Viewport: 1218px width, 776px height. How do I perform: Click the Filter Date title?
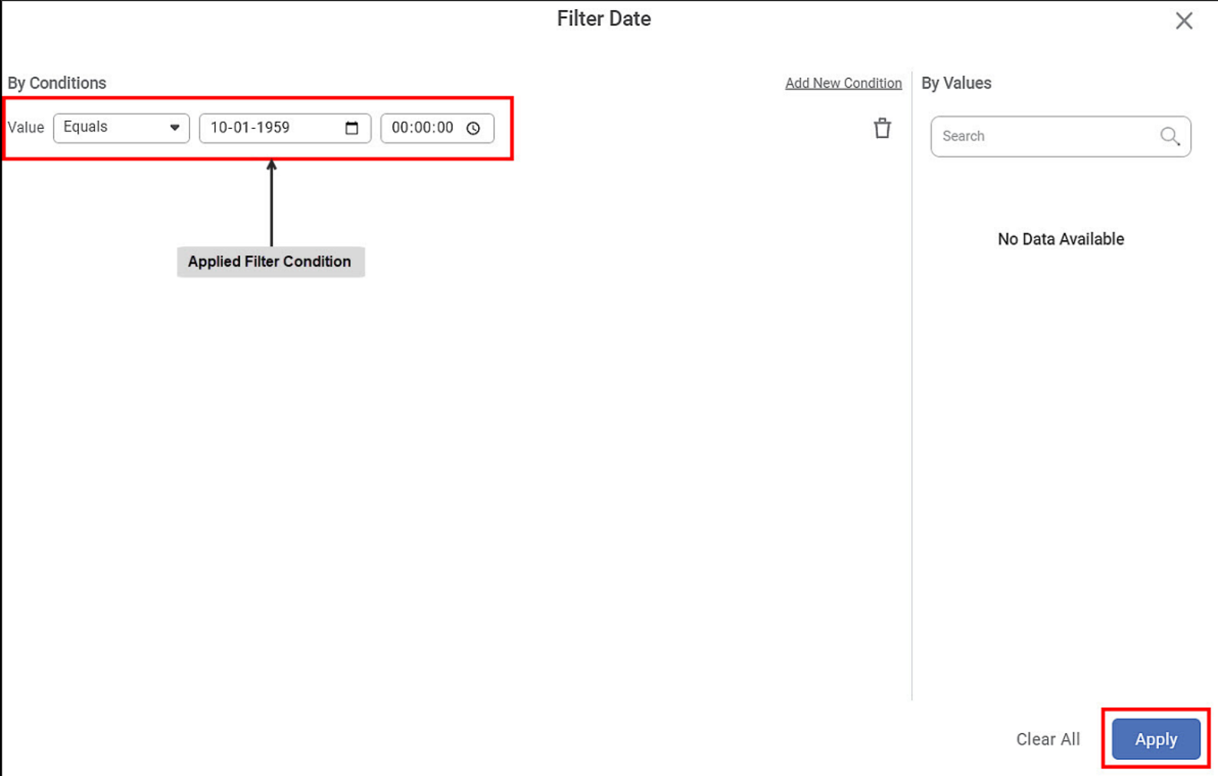click(x=603, y=19)
